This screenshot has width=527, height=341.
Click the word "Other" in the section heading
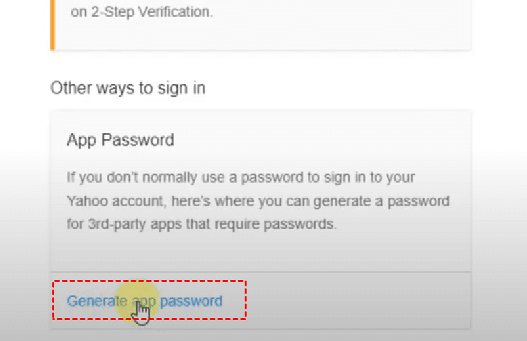click(x=70, y=88)
